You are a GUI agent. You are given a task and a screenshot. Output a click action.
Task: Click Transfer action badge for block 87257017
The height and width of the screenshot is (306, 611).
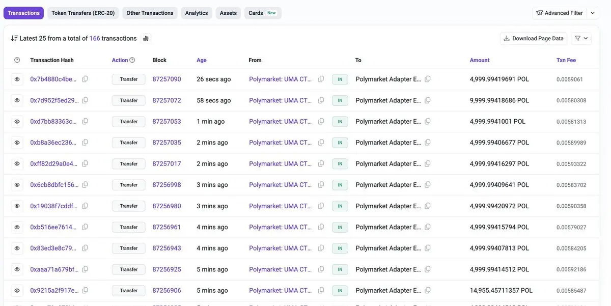pos(129,164)
